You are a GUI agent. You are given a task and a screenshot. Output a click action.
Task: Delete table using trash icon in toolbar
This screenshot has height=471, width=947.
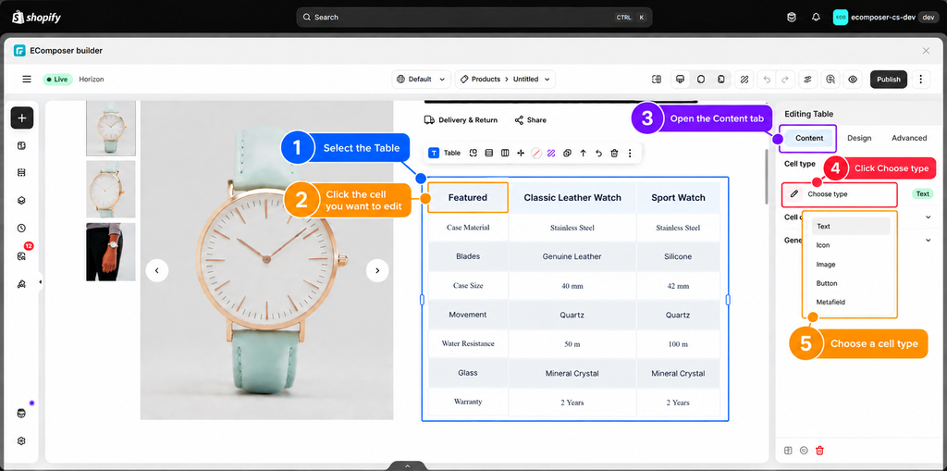(614, 153)
